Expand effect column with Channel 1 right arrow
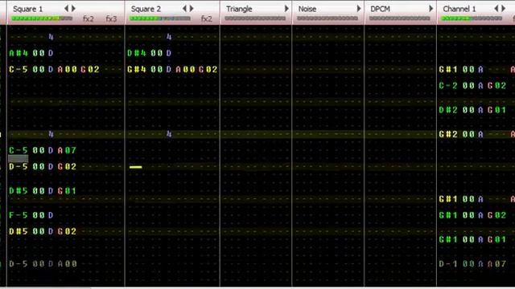Image resolution: width=515 pixels, height=289 pixels. click(x=504, y=9)
